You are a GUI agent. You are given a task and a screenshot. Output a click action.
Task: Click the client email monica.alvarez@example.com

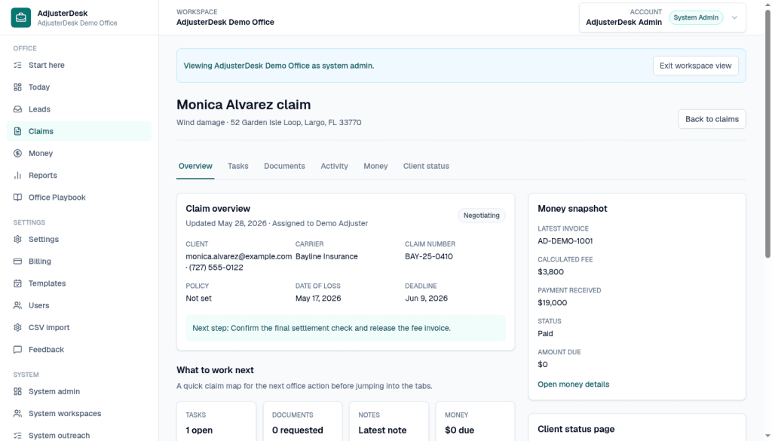(x=239, y=256)
